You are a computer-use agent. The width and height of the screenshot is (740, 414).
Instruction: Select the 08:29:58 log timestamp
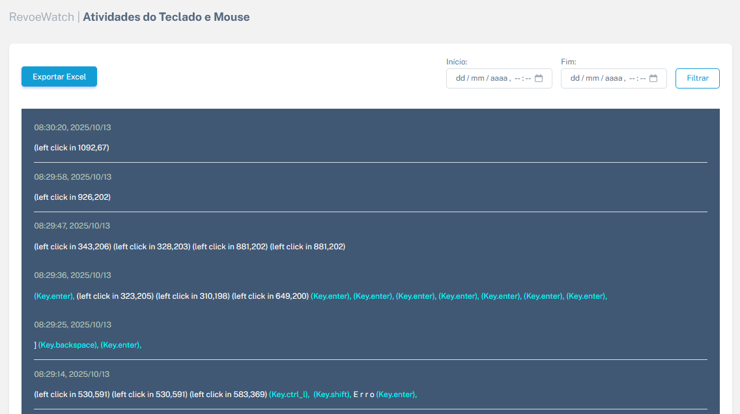pos(72,177)
